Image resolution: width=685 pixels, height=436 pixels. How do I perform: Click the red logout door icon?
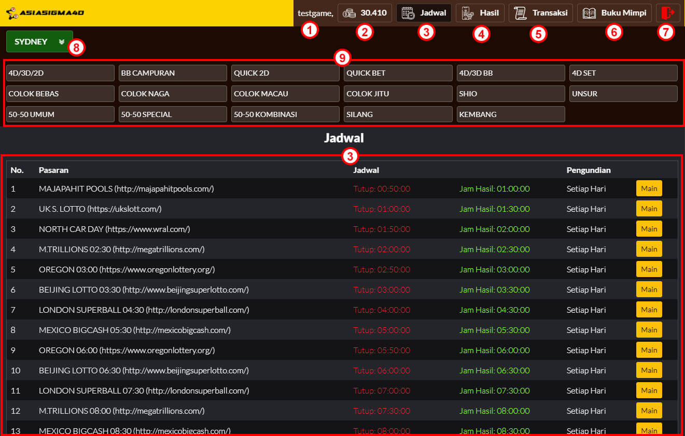coord(668,13)
